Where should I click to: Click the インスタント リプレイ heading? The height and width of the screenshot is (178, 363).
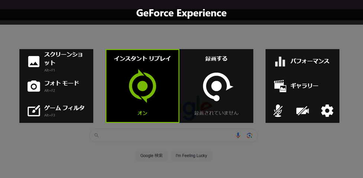pyautogui.click(x=142, y=59)
